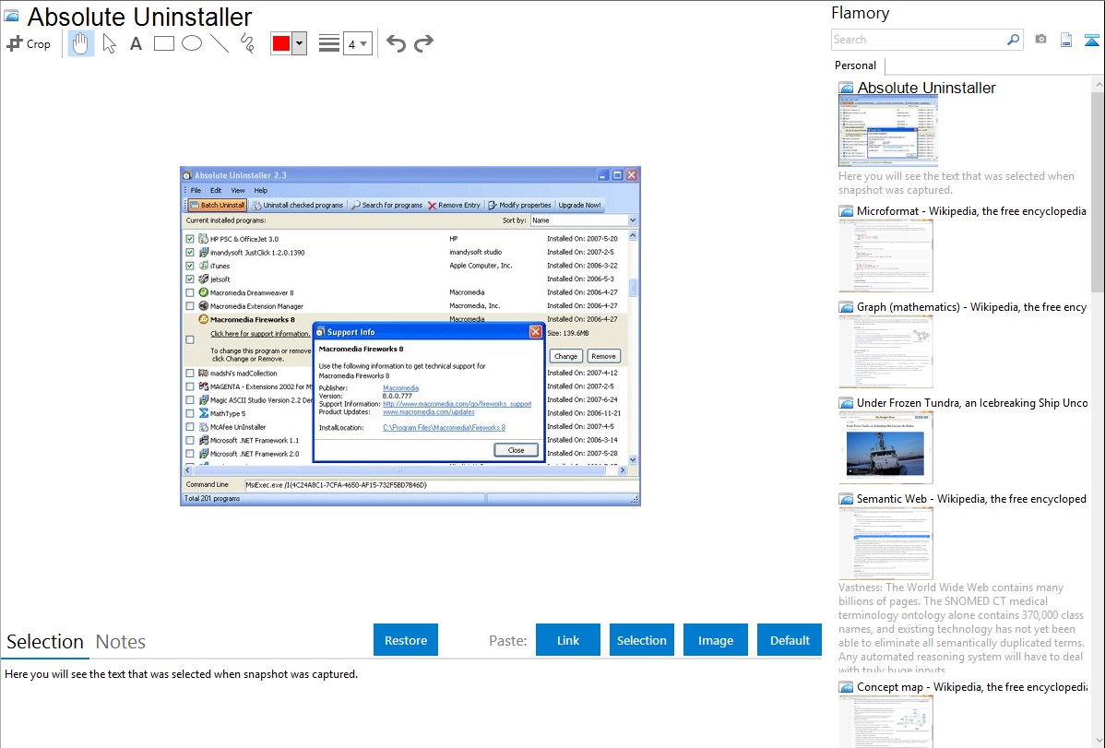Click the Paste Selection button

tap(641, 640)
